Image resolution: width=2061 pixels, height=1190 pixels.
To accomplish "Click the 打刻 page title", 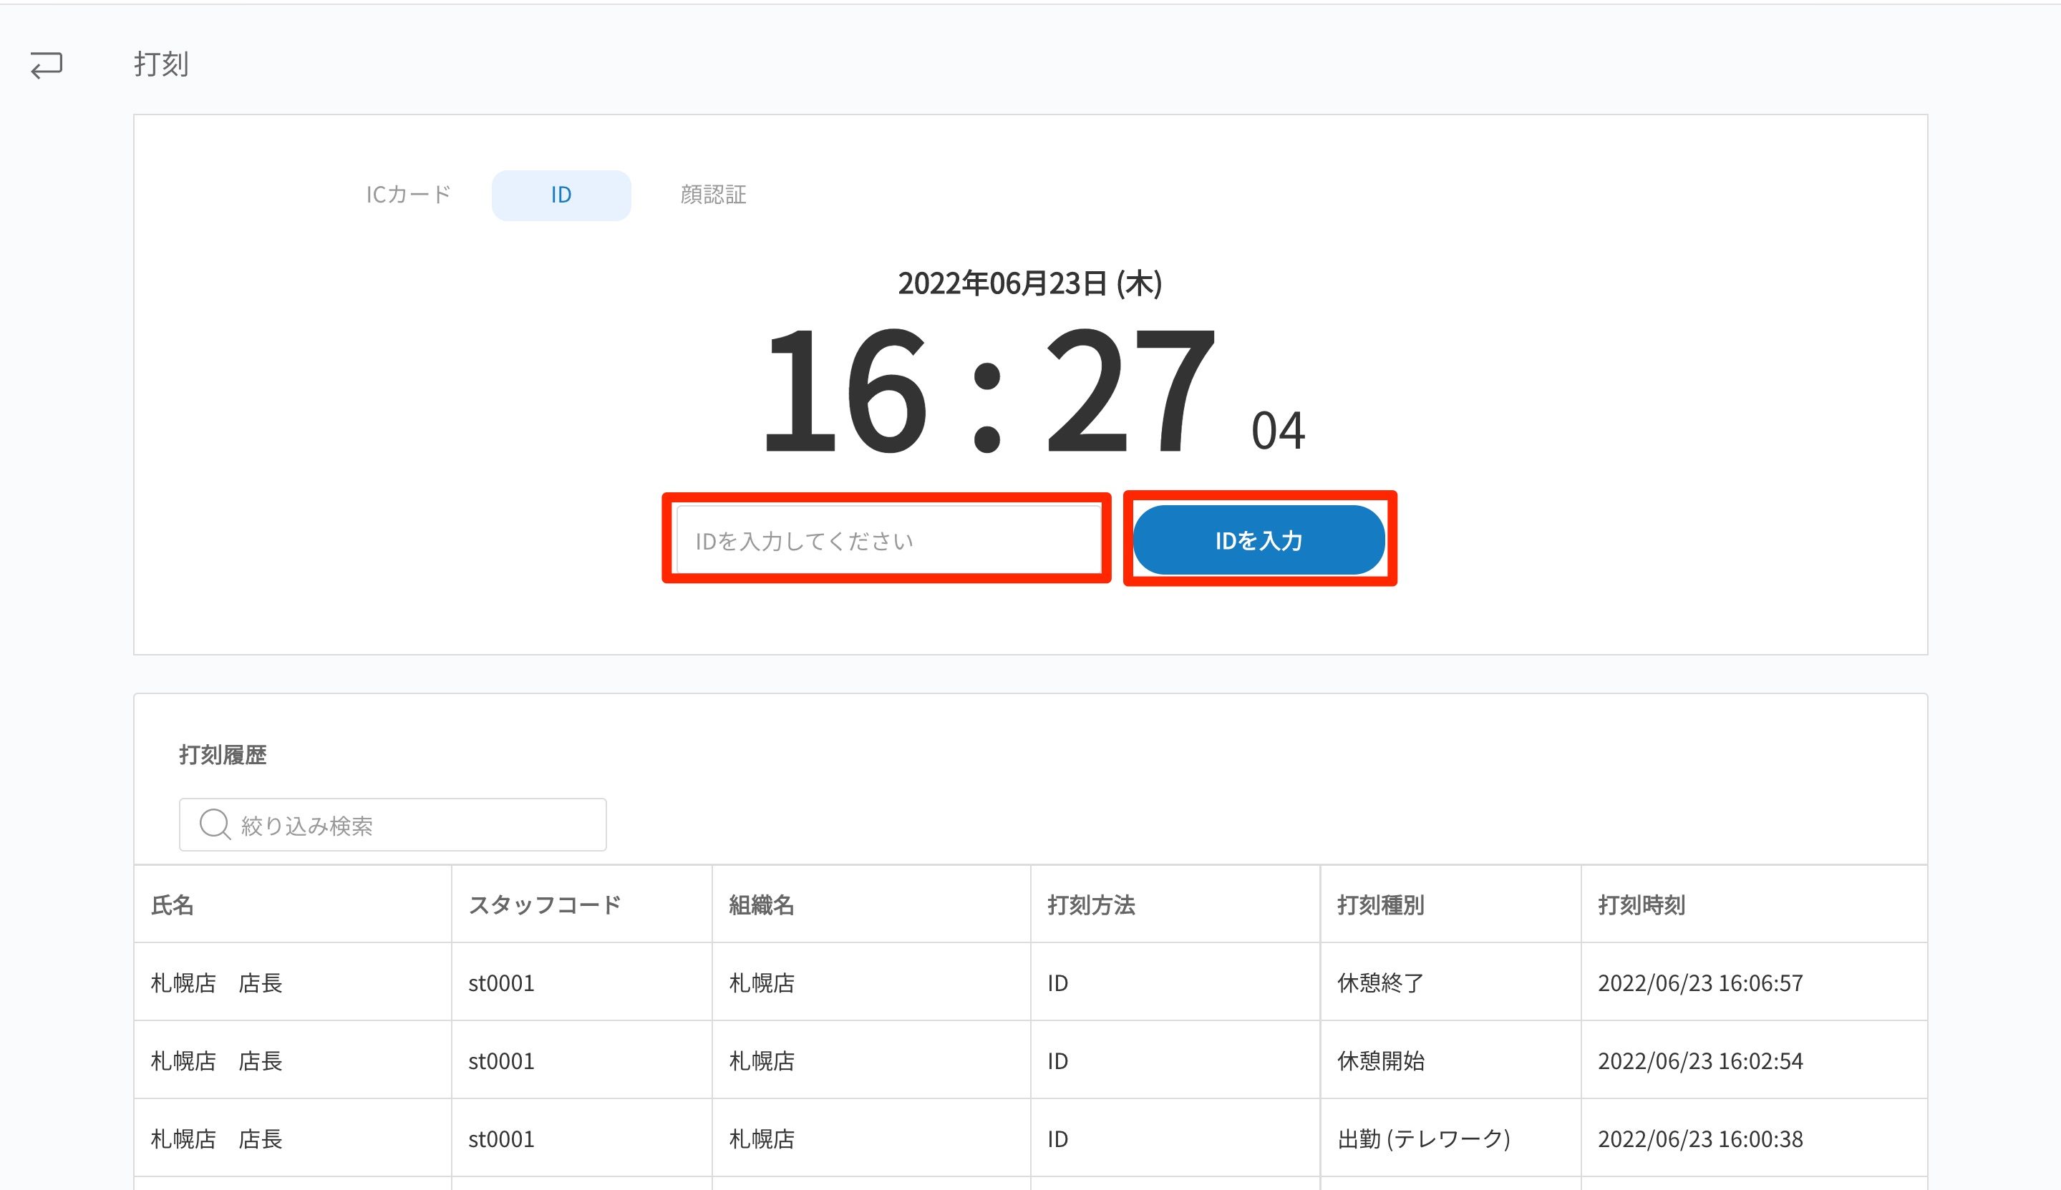I will [161, 64].
